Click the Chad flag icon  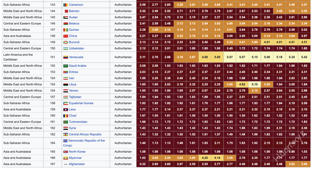click(65, 116)
